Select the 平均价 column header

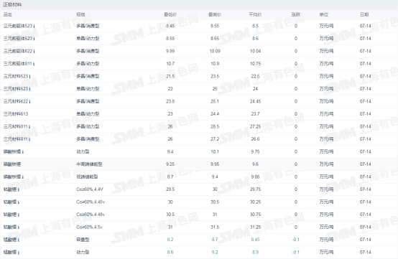point(255,14)
